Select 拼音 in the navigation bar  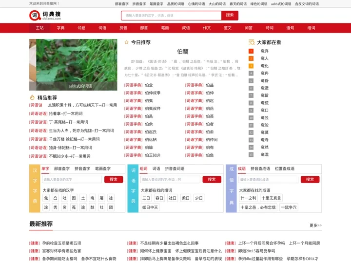pyautogui.click(x=123, y=28)
